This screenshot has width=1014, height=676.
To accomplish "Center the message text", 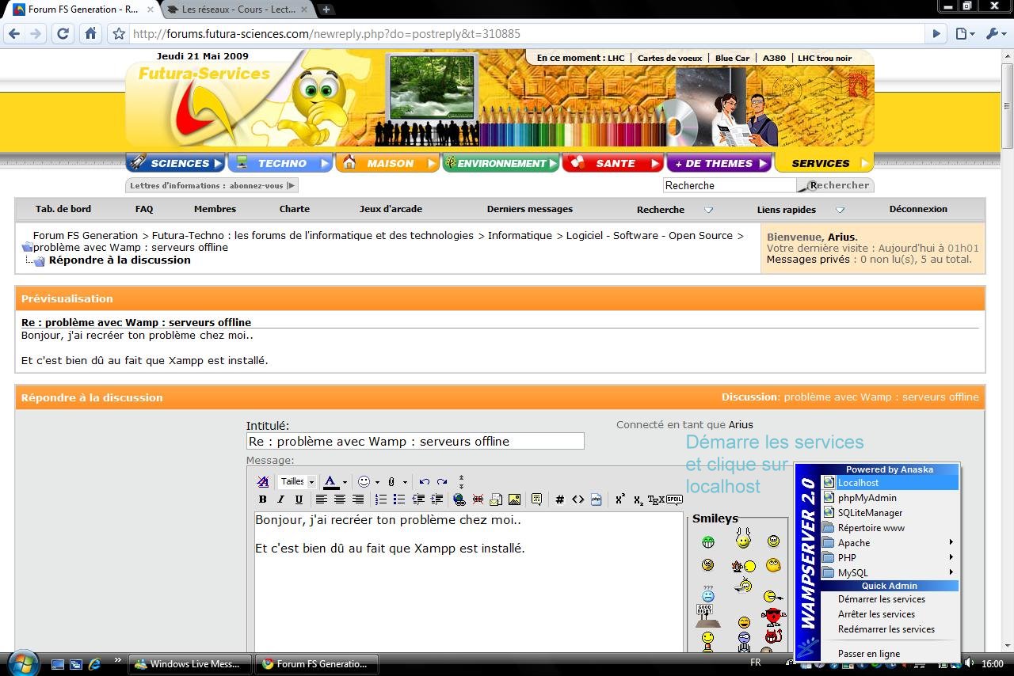I will 340,499.
